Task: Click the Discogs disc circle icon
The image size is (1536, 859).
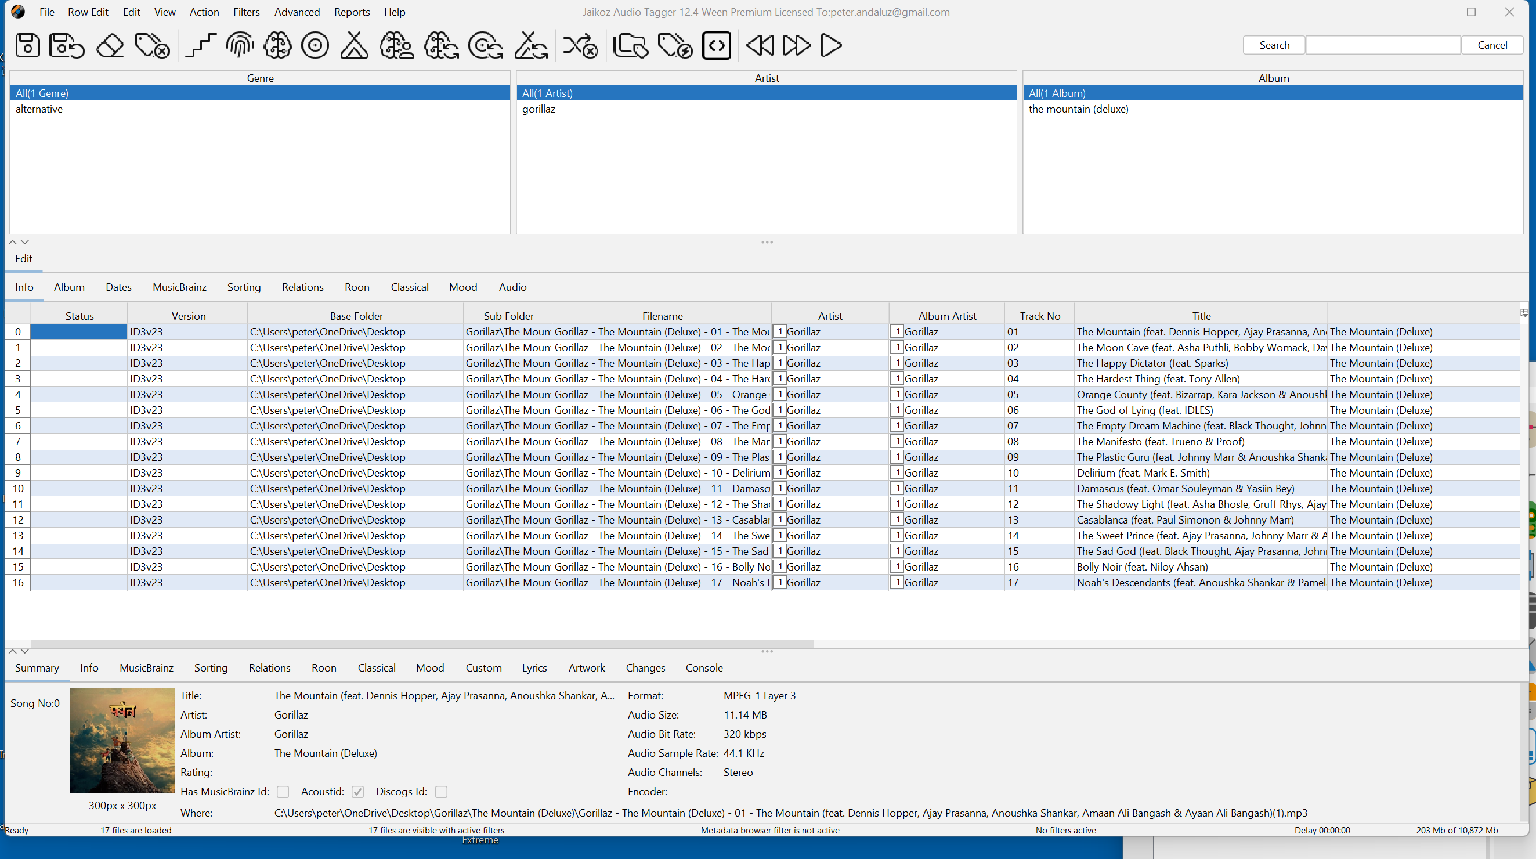Action: (x=315, y=45)
